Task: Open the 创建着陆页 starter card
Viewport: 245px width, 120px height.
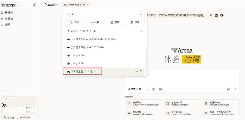Action: click(182, 104)
